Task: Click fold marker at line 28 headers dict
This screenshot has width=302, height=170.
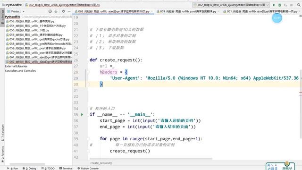Action: (x=88, y=72)
